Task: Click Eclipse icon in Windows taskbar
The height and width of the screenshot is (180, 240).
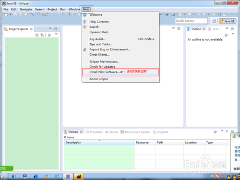Action: point(68,177)
